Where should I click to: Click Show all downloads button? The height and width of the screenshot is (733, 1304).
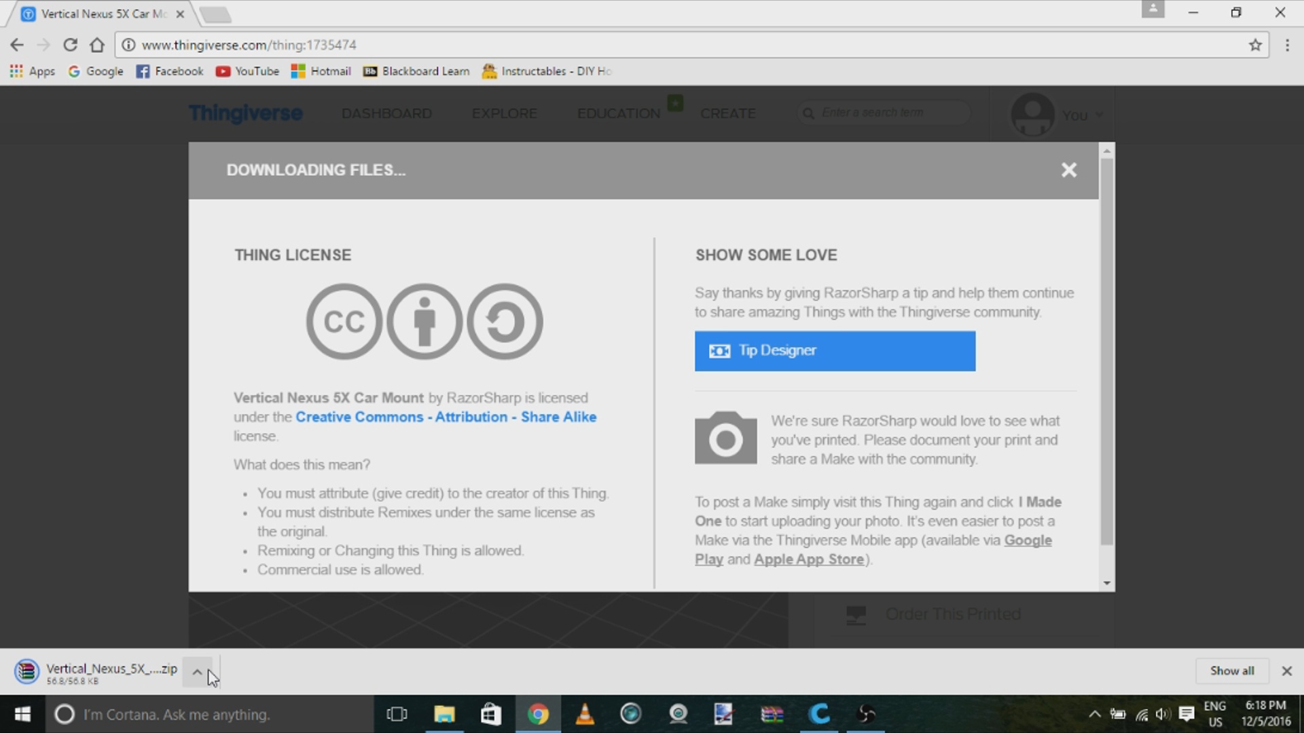tap(1231, 671)
